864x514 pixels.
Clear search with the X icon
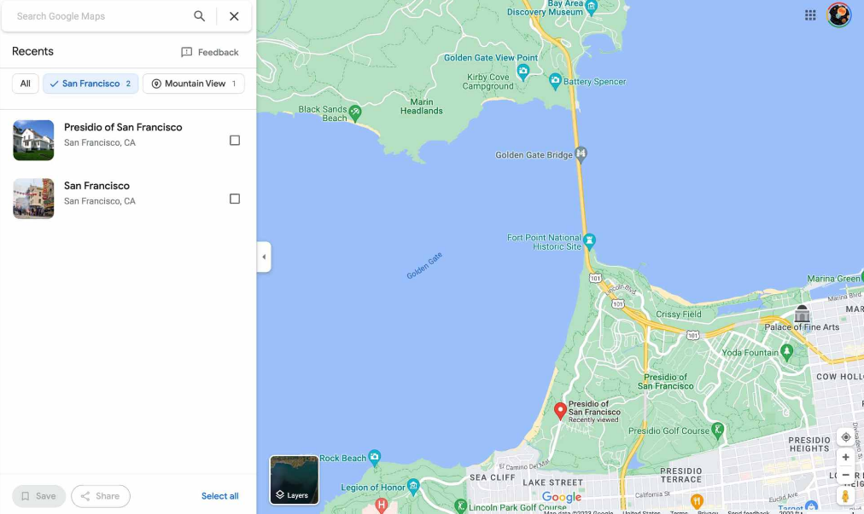234,16
